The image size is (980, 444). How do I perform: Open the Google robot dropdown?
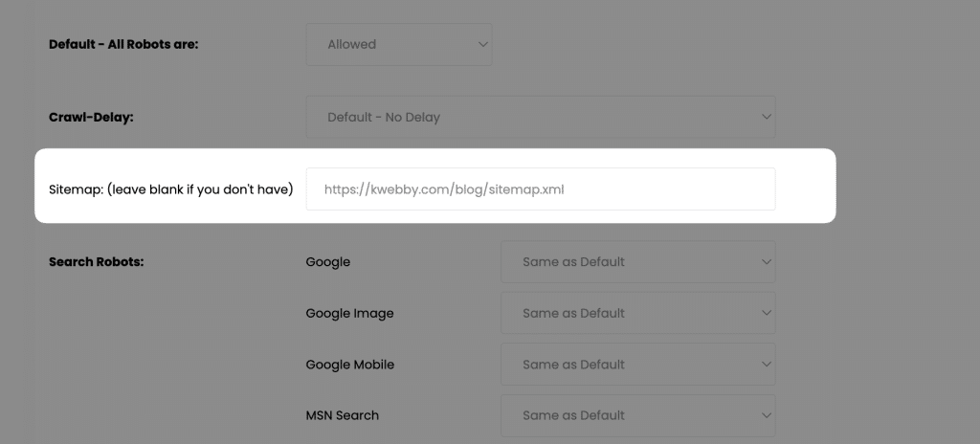(637, 262)
